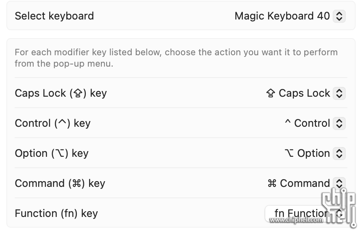362x234 pixels.
Task: Select the Function (fn) key row label
Action: pos(56,213)
